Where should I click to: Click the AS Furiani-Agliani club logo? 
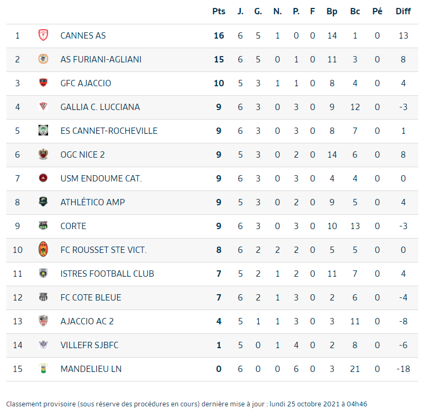(43, 59)
